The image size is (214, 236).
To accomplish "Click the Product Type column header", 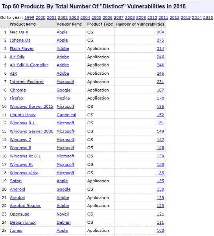I will (x=100, y=24).
